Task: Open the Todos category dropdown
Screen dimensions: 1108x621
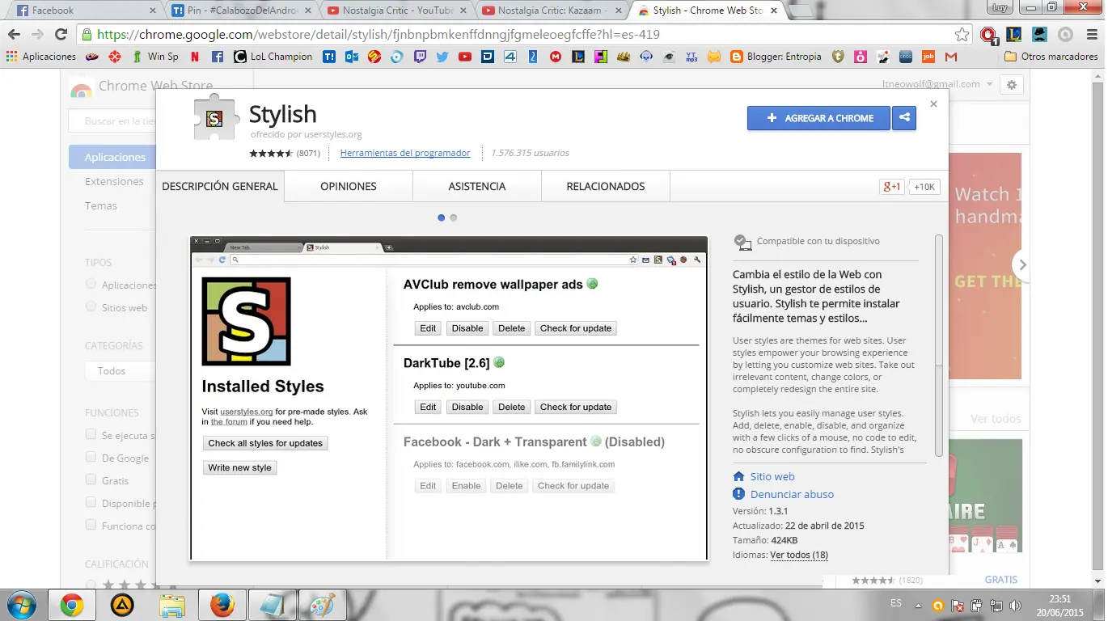Action: coord(121,371)
